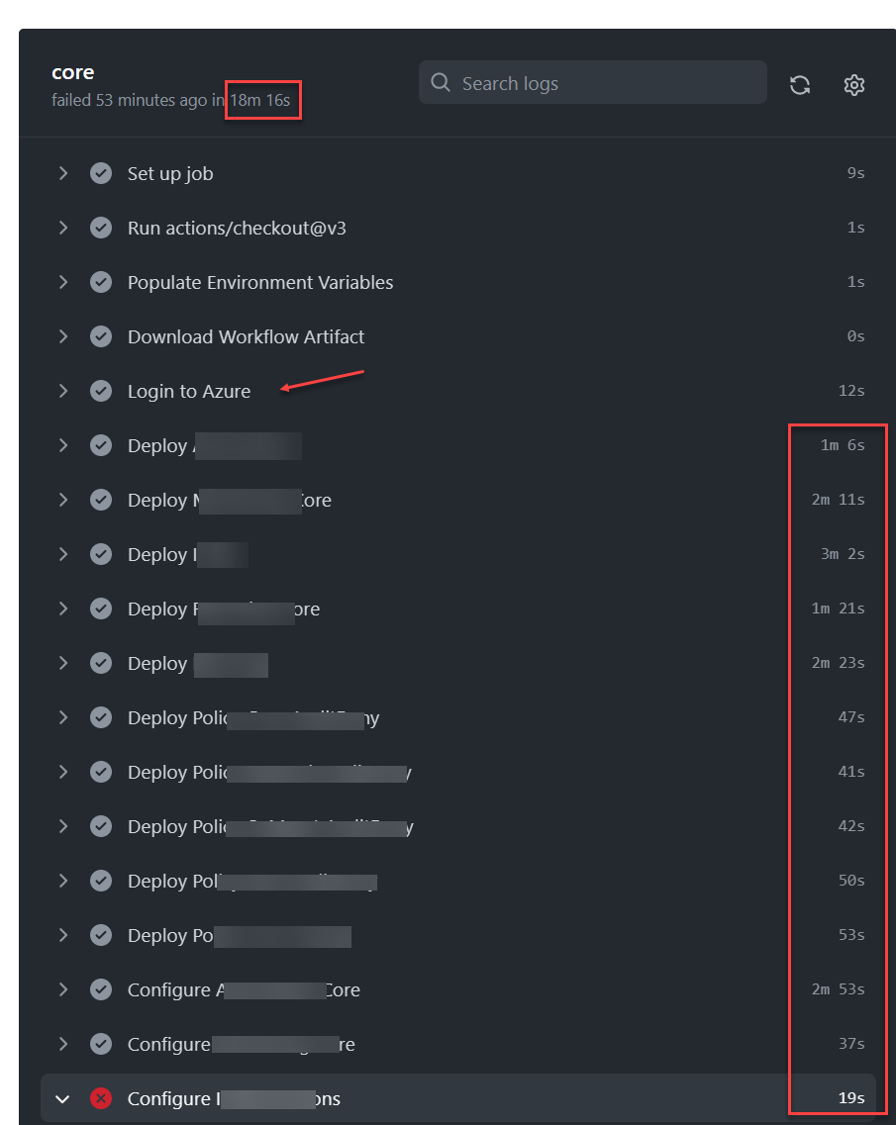896x1125 pixels.
Task: Click the re-run refresh icon
Action: (800, 84)
